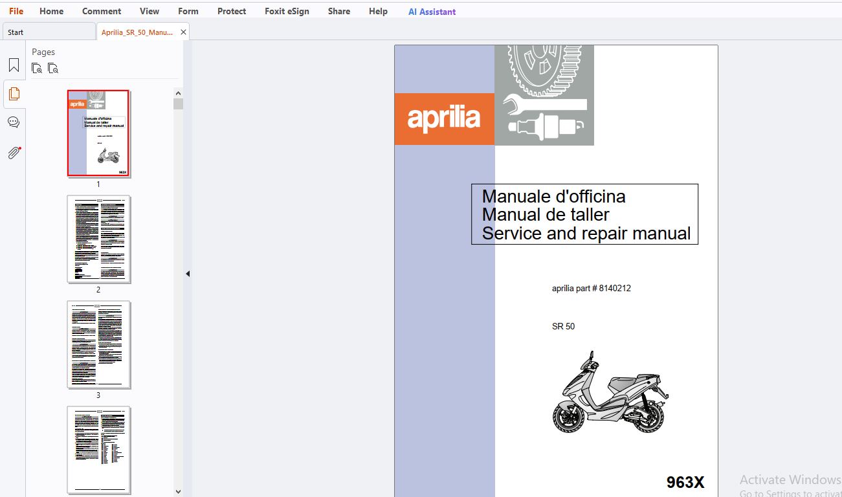This screenshot has width=842, height=497.
Task: Click the '963X' code on the page
Action: point(685,482)
